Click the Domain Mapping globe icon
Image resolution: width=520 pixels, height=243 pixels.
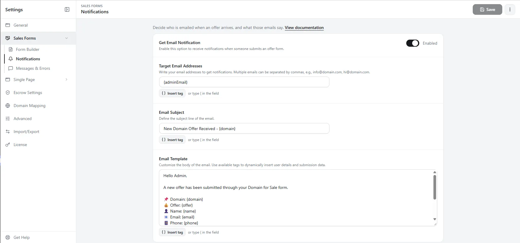coord(8,106)
